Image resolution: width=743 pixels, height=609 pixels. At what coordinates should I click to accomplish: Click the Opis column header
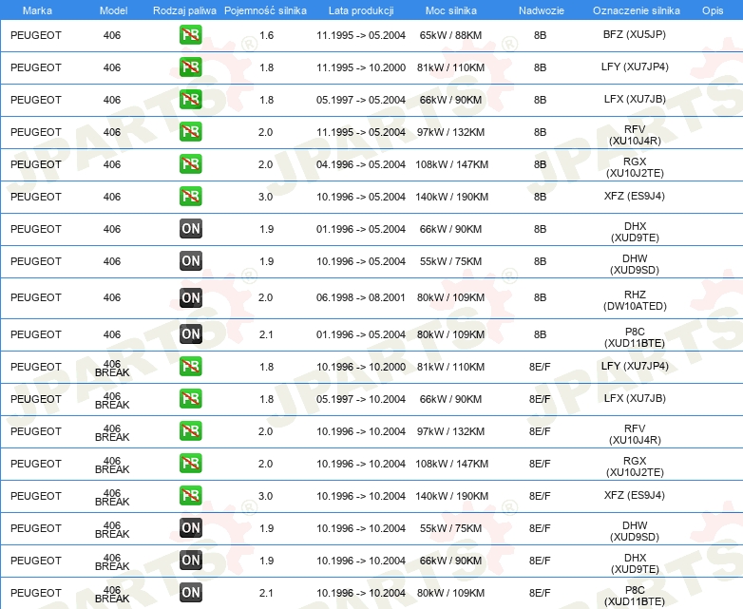[x=713, y=10]
